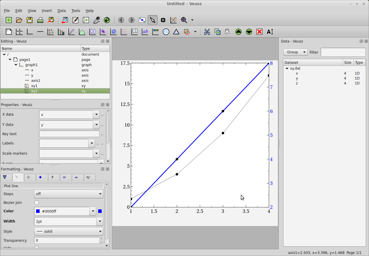Screen dimensions: 369x256
Task: Reload linked datasets with the reload icon
Action: (x=107, y=20)
